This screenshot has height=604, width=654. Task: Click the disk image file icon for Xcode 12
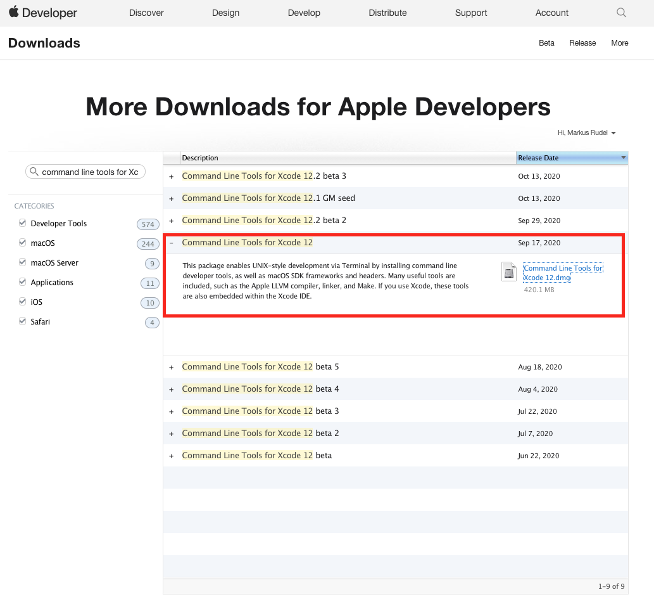pyautogui.click(x=509, y=271)
